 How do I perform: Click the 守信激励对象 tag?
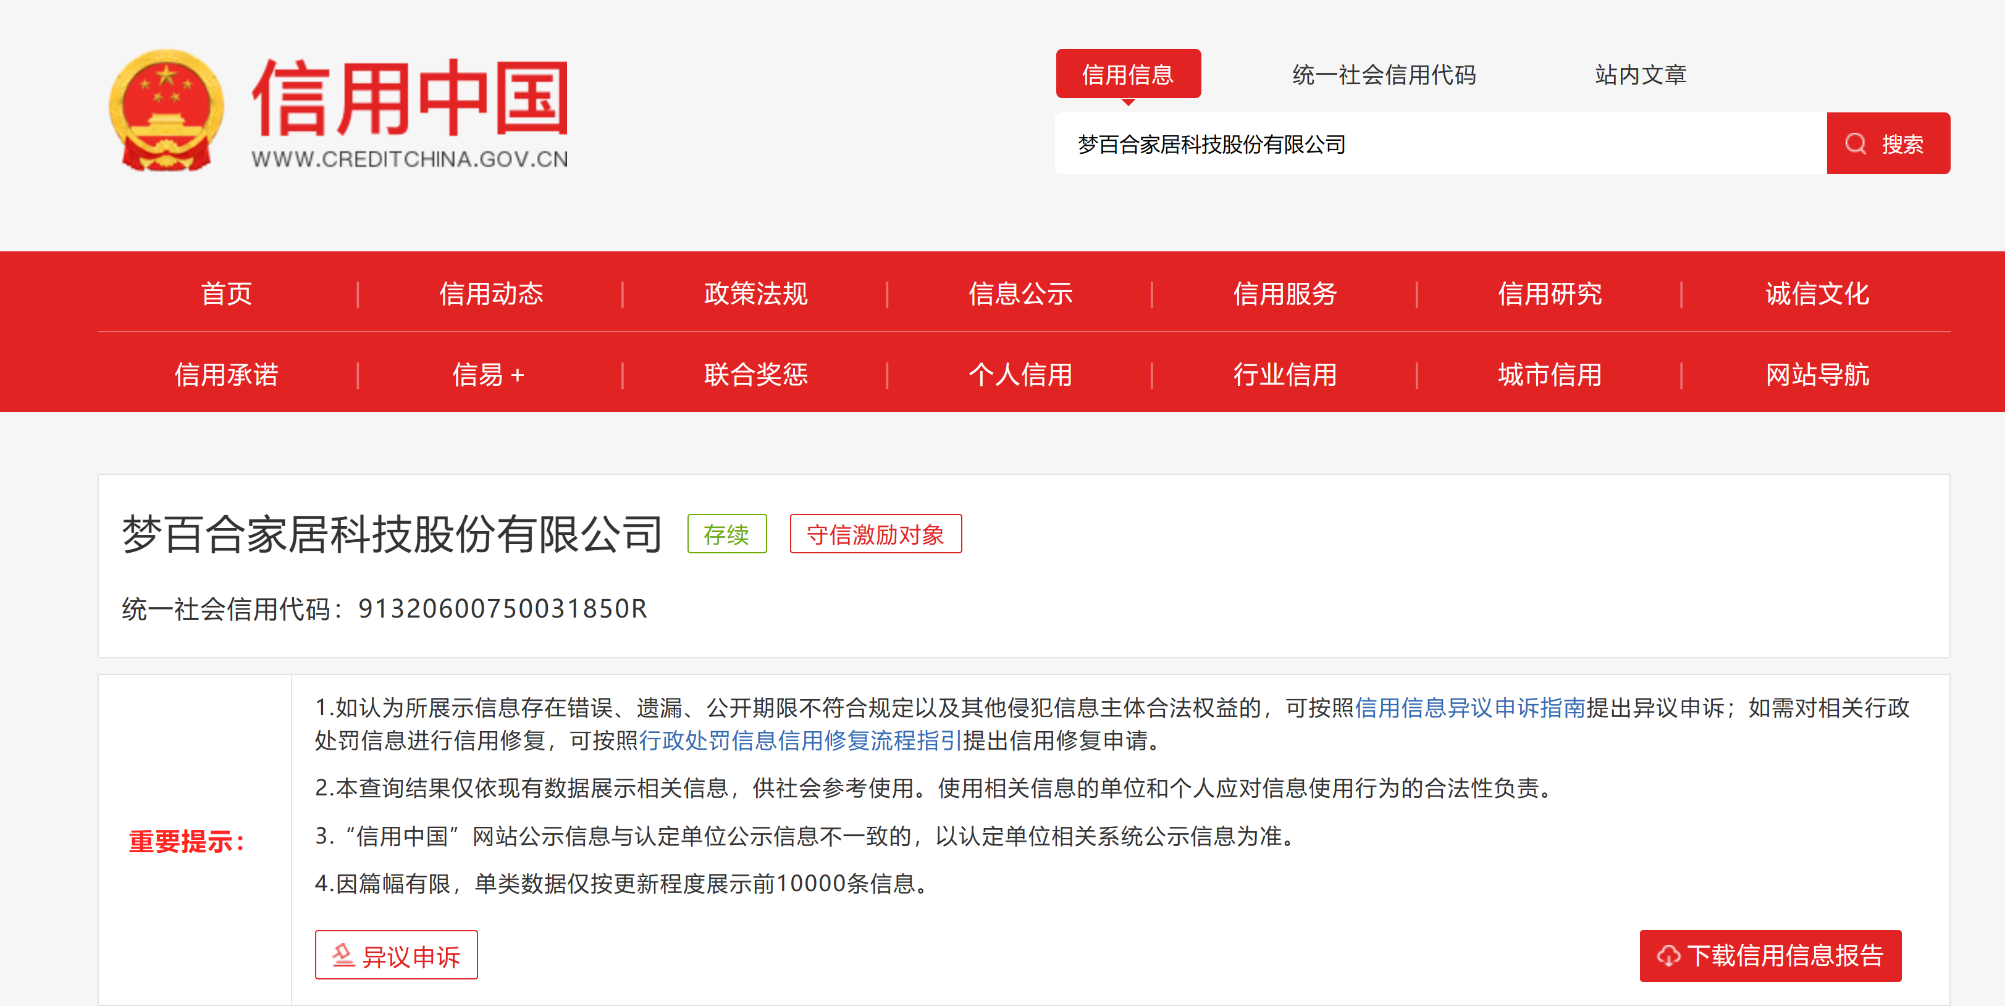pyautogui.click(x=876, y=535)
